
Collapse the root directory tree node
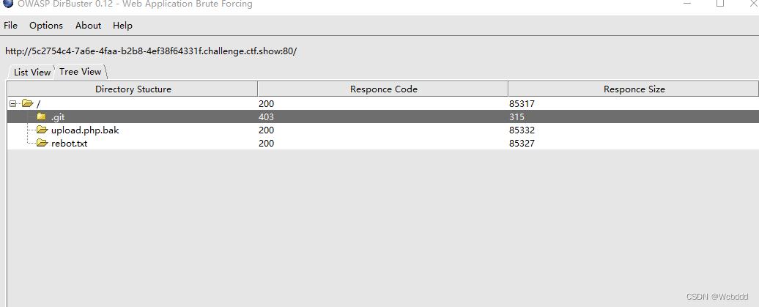pyautogui.click(x=12, y=103)
